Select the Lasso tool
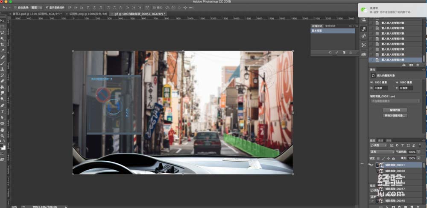The image size is (427, 208). point(2,32)
